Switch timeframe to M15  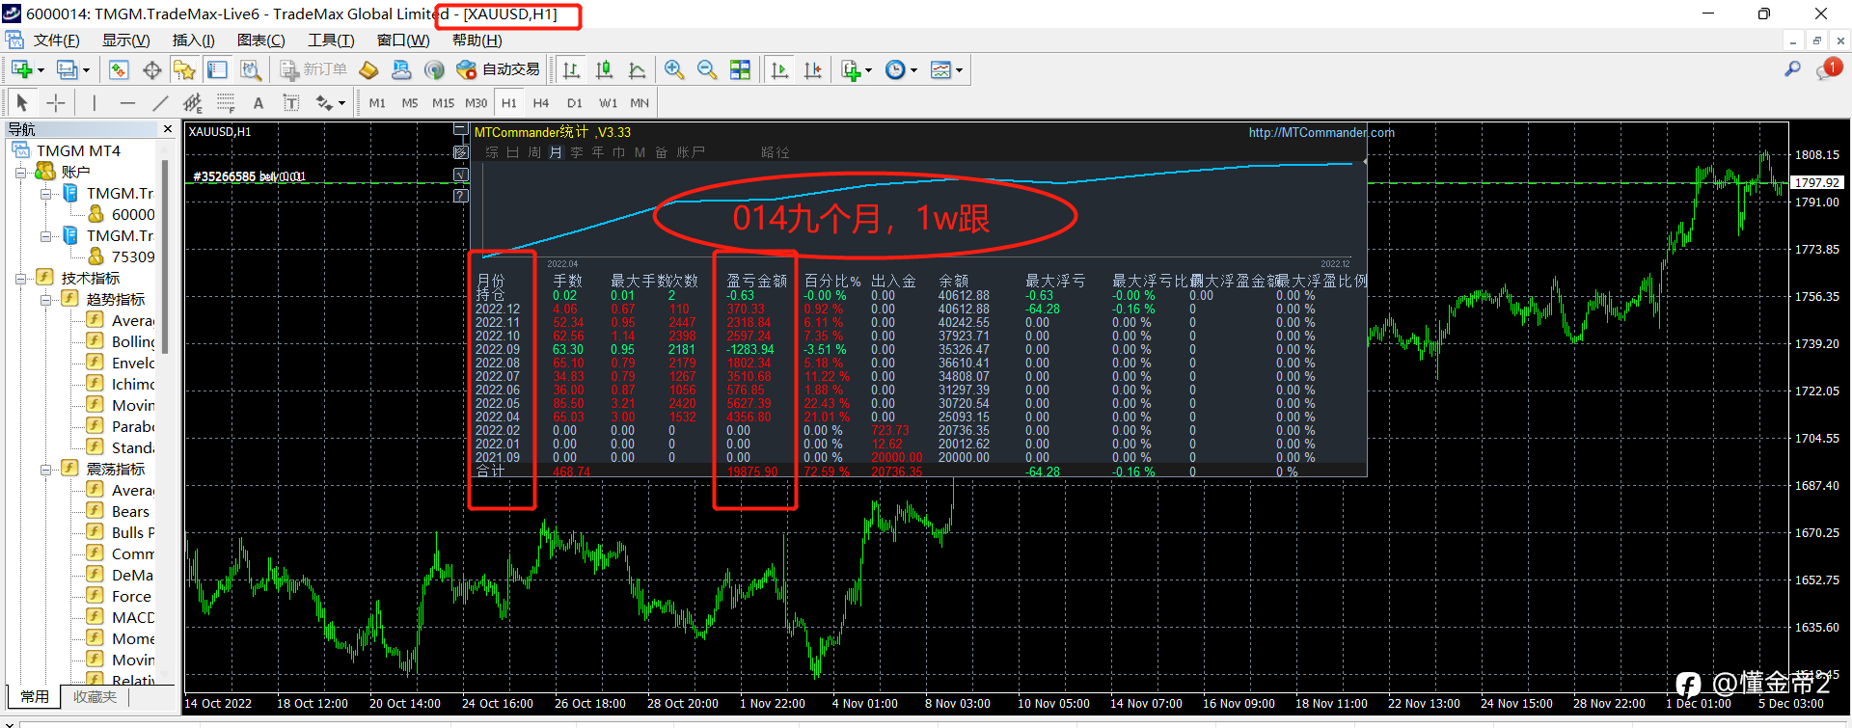(443, 103)
